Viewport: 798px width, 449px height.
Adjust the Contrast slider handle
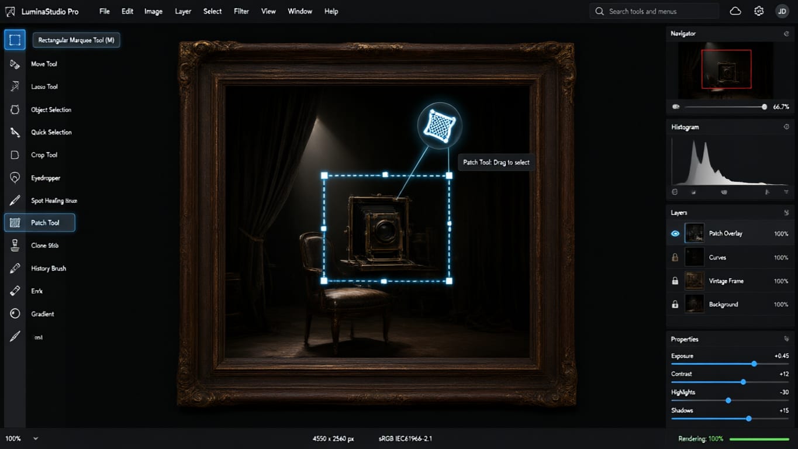click(743, 382)
